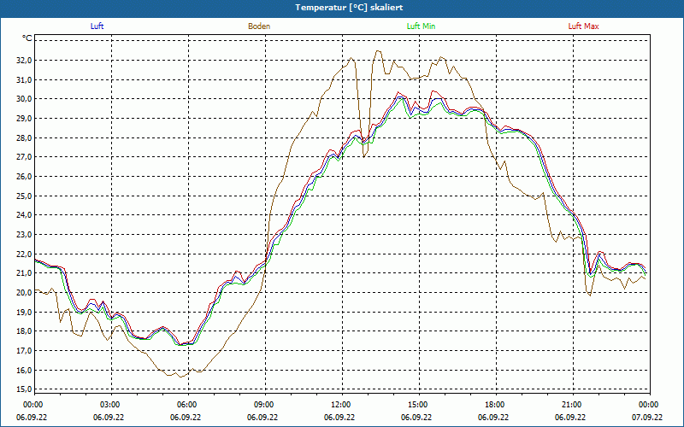The image size is (684, 427).
Task: Click the '06:00' time axis label
Action: tap(187, 405)
